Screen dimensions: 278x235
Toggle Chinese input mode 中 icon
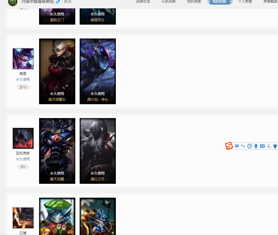[x=237, y=146]
